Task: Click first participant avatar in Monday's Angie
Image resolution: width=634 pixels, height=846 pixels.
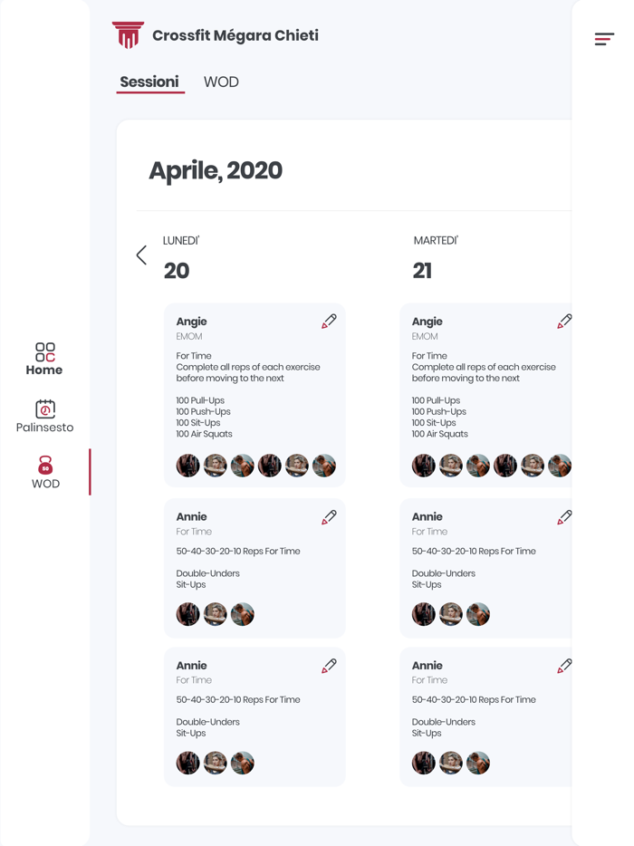Action: [188, 466]
